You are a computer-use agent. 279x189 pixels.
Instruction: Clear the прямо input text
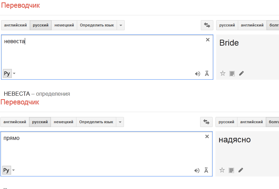click(x=207, y=136)
